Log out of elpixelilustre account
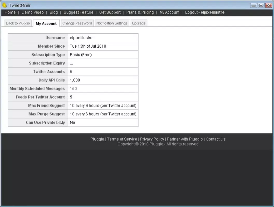This screenshot has width=274, height=207. (205, 12)
